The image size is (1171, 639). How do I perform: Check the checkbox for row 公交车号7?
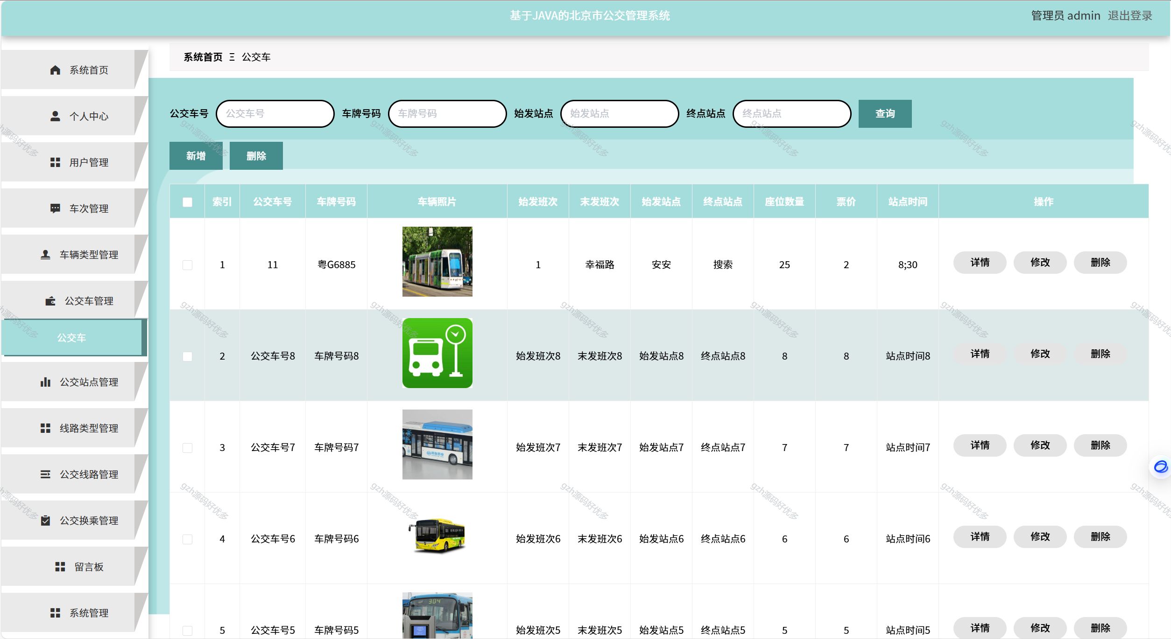[x=187, y=448]
